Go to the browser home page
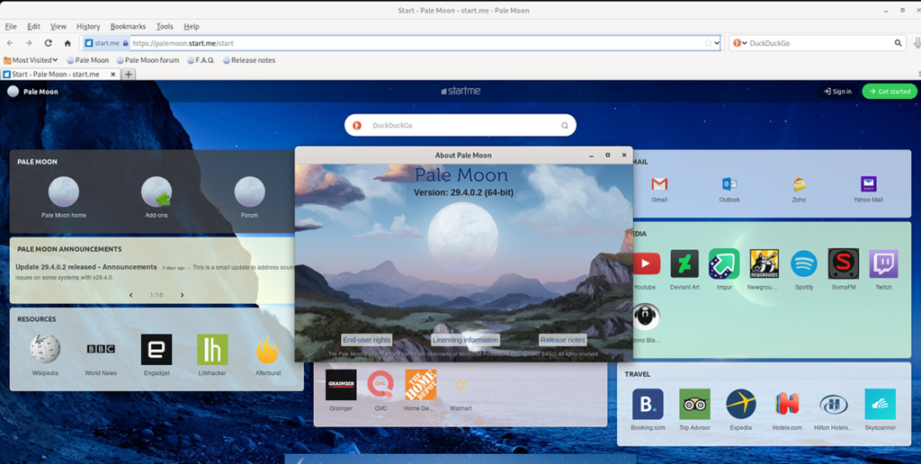This screenshot has width=921, height=464. (67, 43)
